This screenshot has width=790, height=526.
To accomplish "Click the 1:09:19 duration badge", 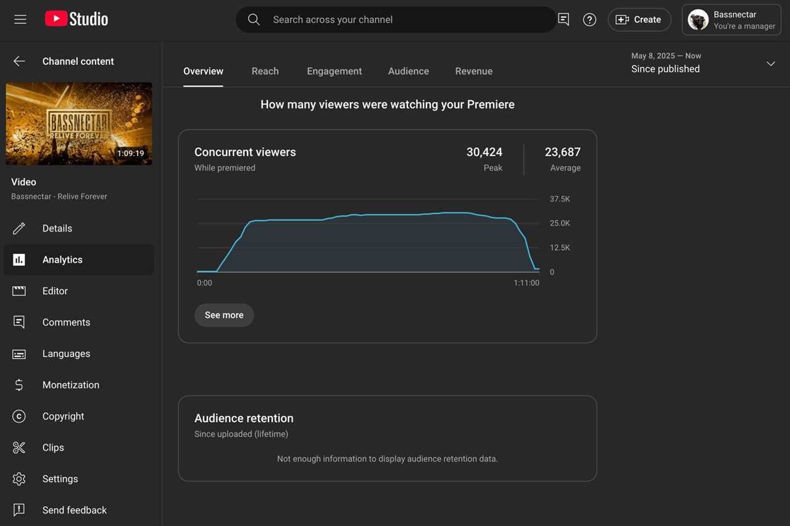I will [131, 153].
